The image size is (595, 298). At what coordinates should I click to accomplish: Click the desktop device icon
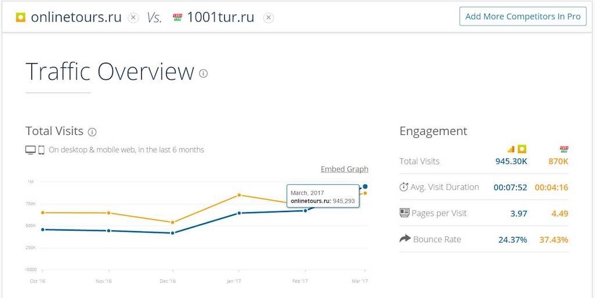pyautogui.click(x=30, y=150)
